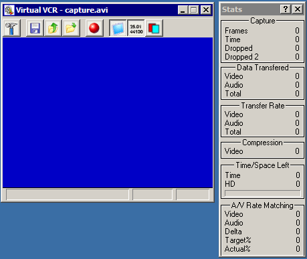This screenshot has width=307, height=259.
Task: Click the open folder with curved arrow
Action: [x=72, y=28]
